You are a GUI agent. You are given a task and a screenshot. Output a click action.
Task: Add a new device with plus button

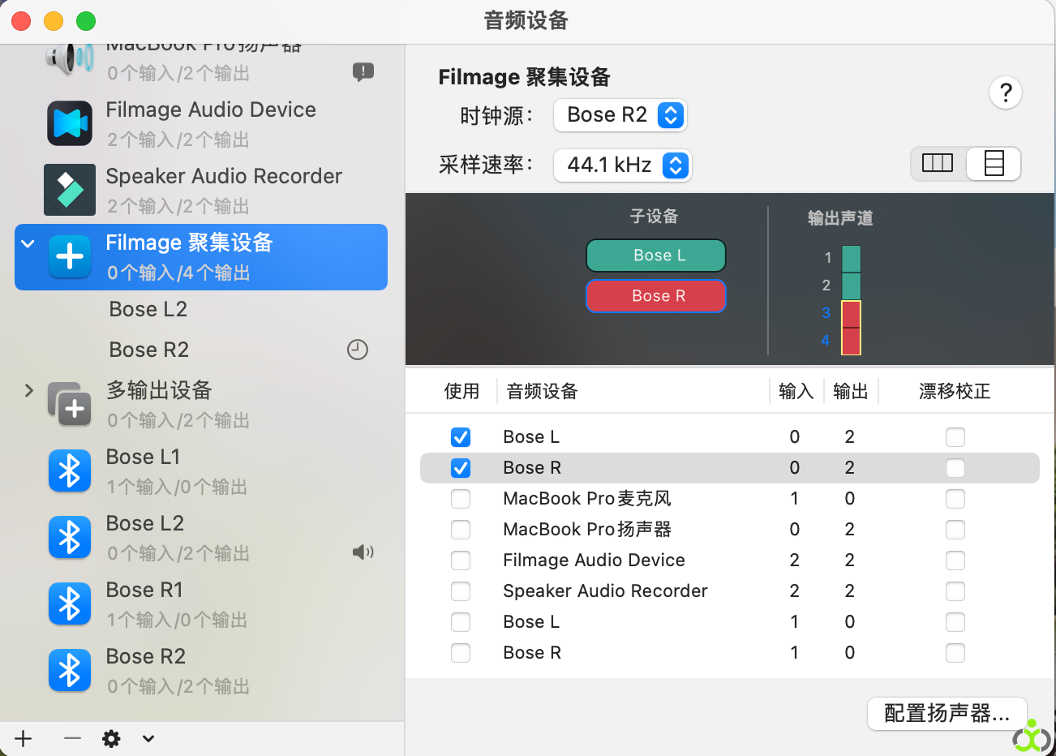coord(24,738)
